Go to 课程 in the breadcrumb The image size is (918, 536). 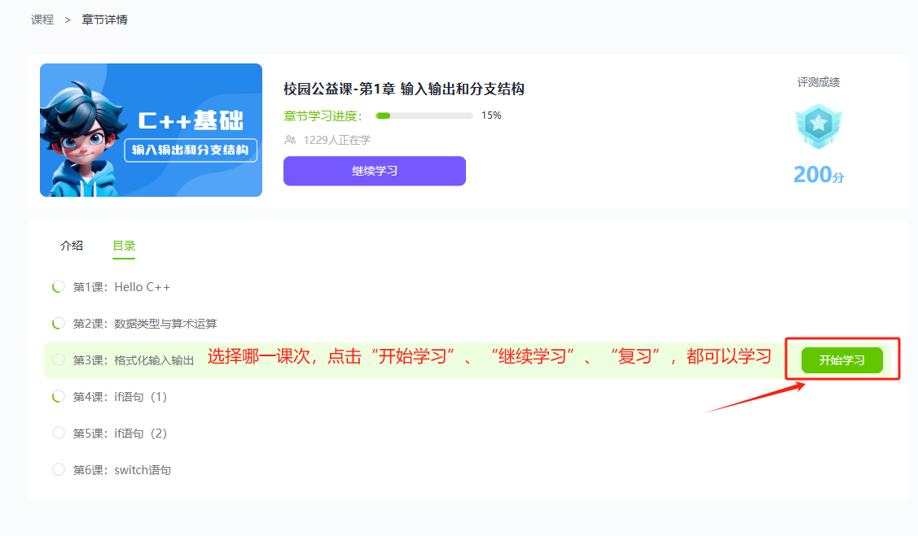coord(42,20)
